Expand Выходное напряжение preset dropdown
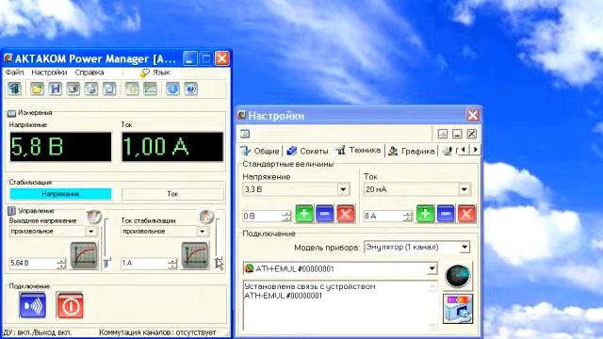This screenshot has height=339, width=603. click(x=90, y=232)
